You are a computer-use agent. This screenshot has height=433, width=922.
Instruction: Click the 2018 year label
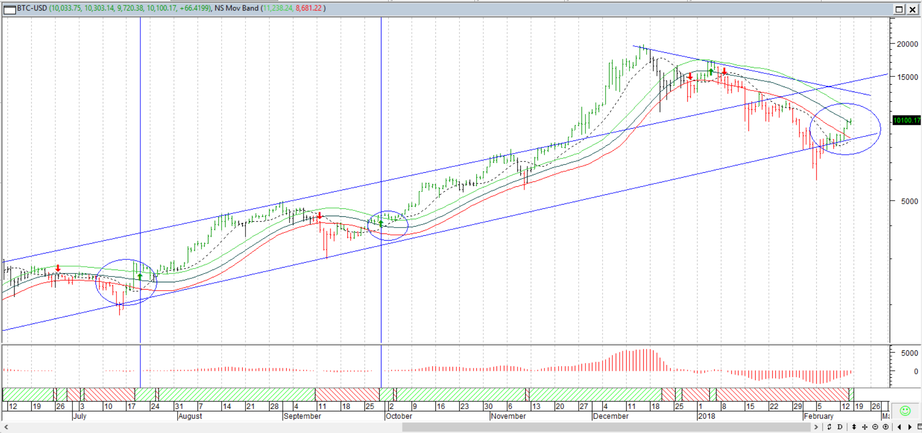coord(707,416)
